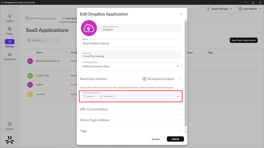The height and width of the screenshot is (148, 264).
Task: Click the search magnifier icon
Action: point(29,40)
